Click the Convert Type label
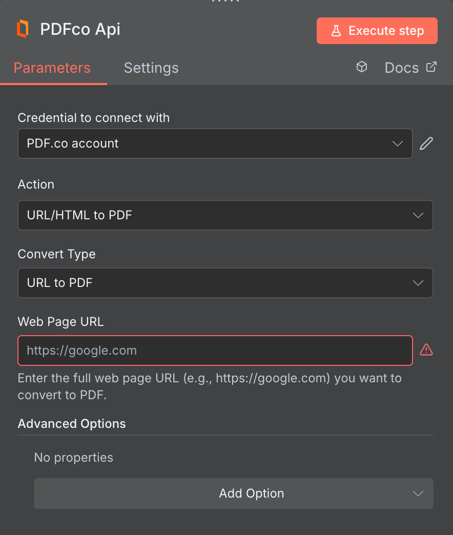453x535 pixels. click(x=56, y=254)
